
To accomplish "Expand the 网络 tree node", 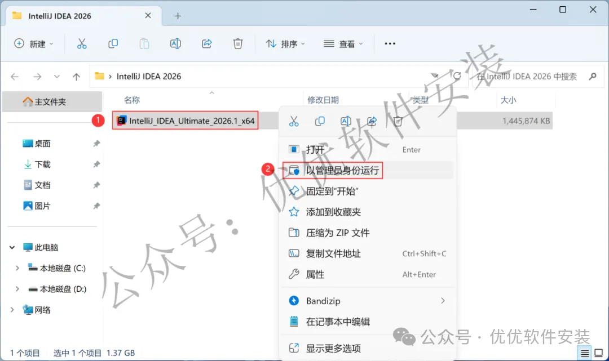I will tap(12, 310).
